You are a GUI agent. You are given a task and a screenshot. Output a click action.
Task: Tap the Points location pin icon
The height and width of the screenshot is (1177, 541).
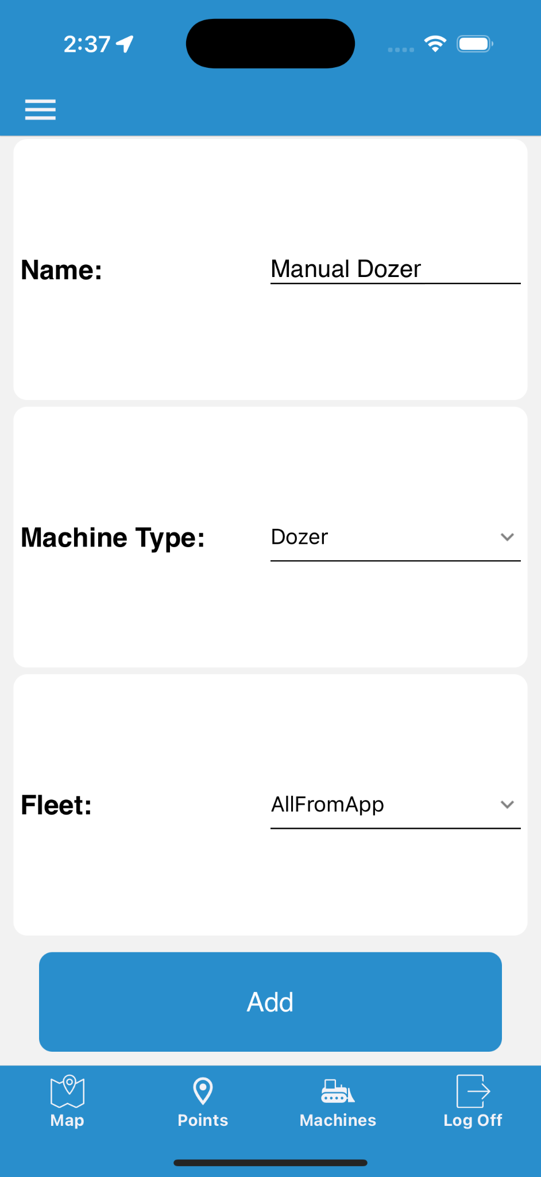point(203,1091)
